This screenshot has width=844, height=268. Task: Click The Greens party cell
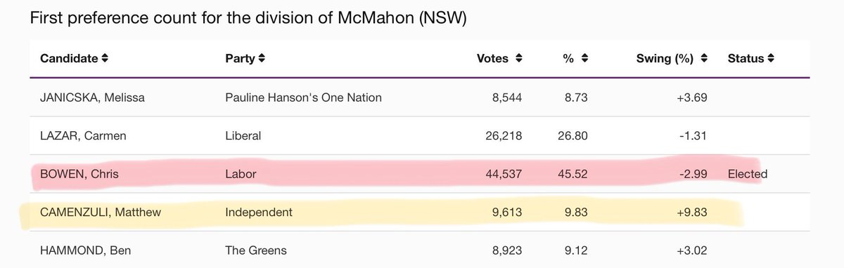pos(256,250)
